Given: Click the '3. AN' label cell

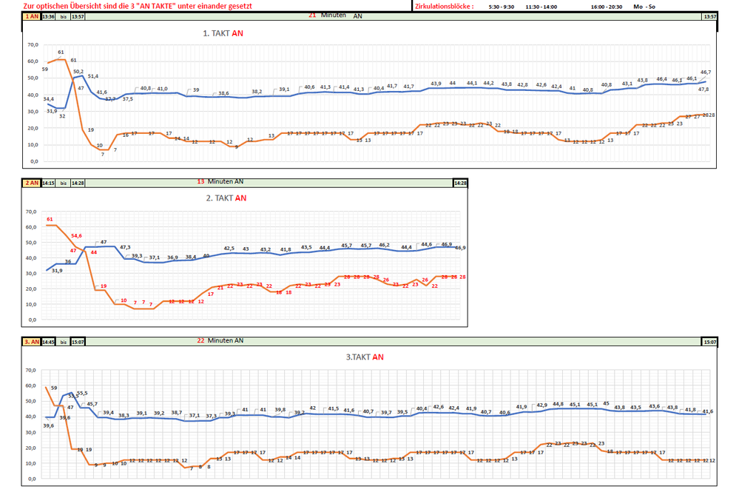Looking at the screenshot, I should click(x=32, y=341).
